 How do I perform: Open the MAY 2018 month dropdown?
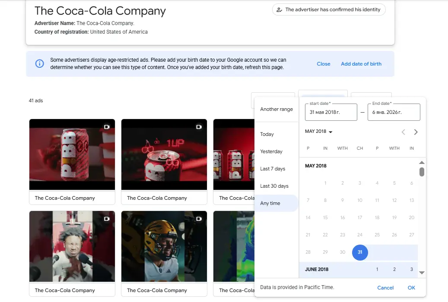point(318,131)
